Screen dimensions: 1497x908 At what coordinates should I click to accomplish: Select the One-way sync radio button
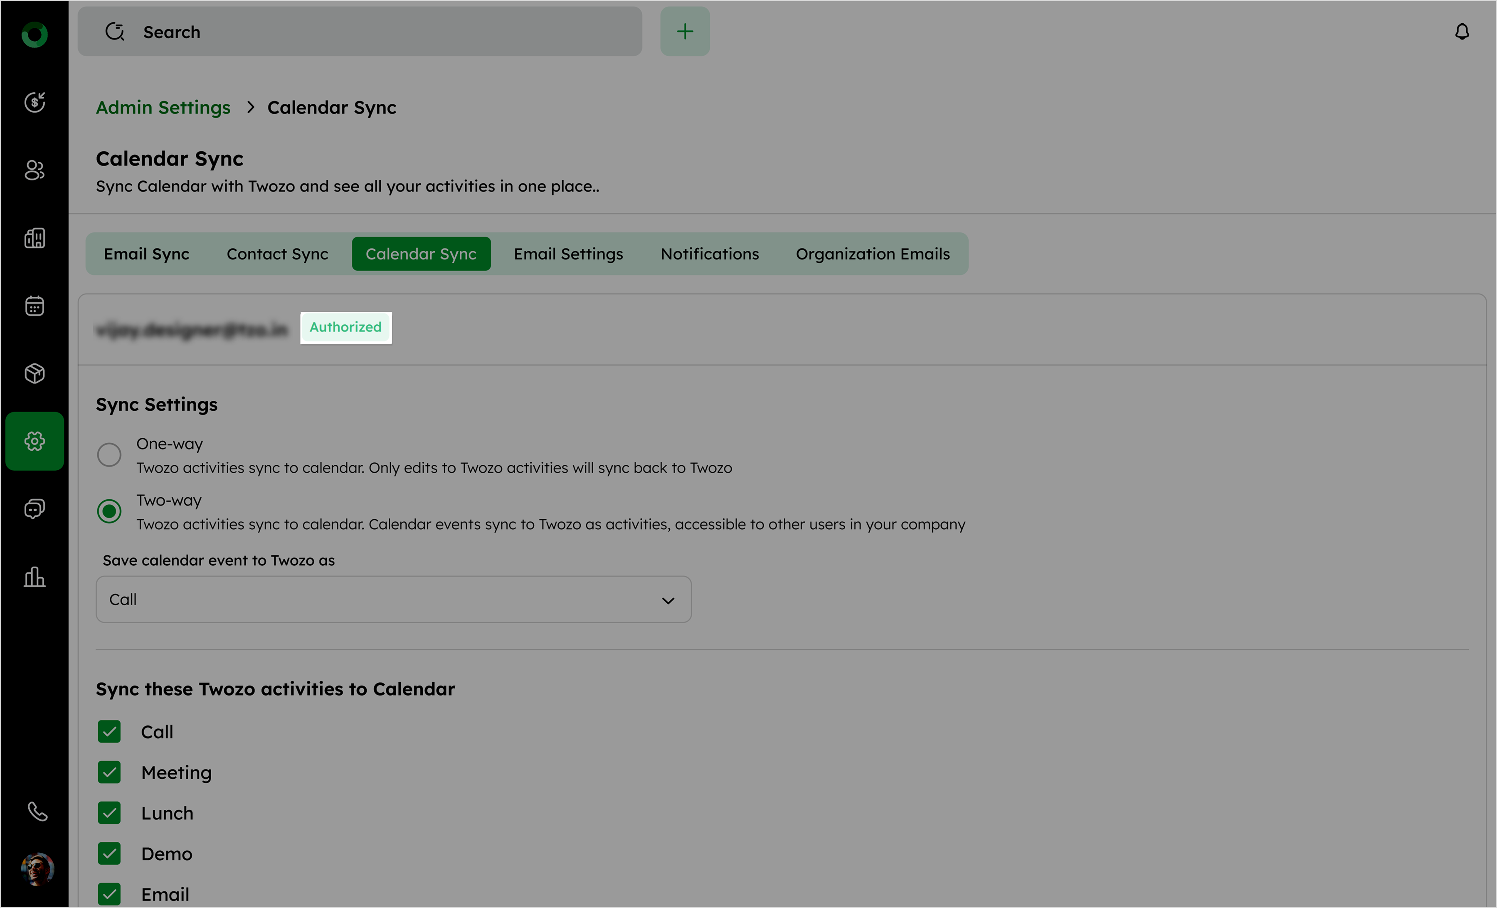[x=109, y=454]
